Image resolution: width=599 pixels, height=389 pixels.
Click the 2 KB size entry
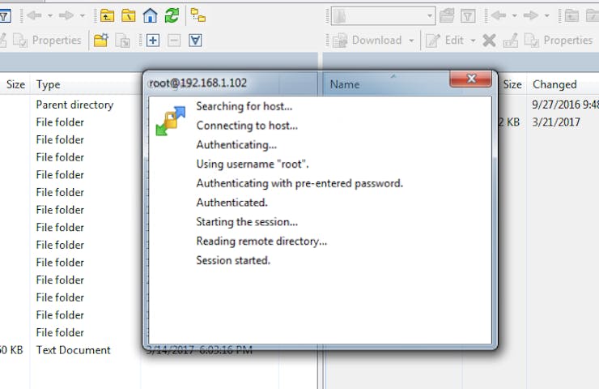coord(509,122)
